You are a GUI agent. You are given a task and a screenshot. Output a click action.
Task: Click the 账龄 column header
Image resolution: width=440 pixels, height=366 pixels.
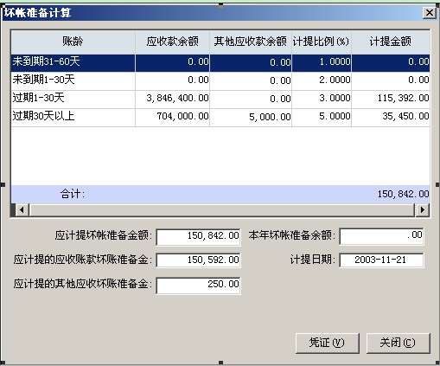[x=73, y=42]
